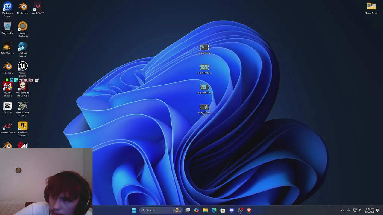This screenshot has height=215, width=383.
Task: Select Welcome to the Game II shortcut
Action: pyautogui.click(x=23, y=89)
